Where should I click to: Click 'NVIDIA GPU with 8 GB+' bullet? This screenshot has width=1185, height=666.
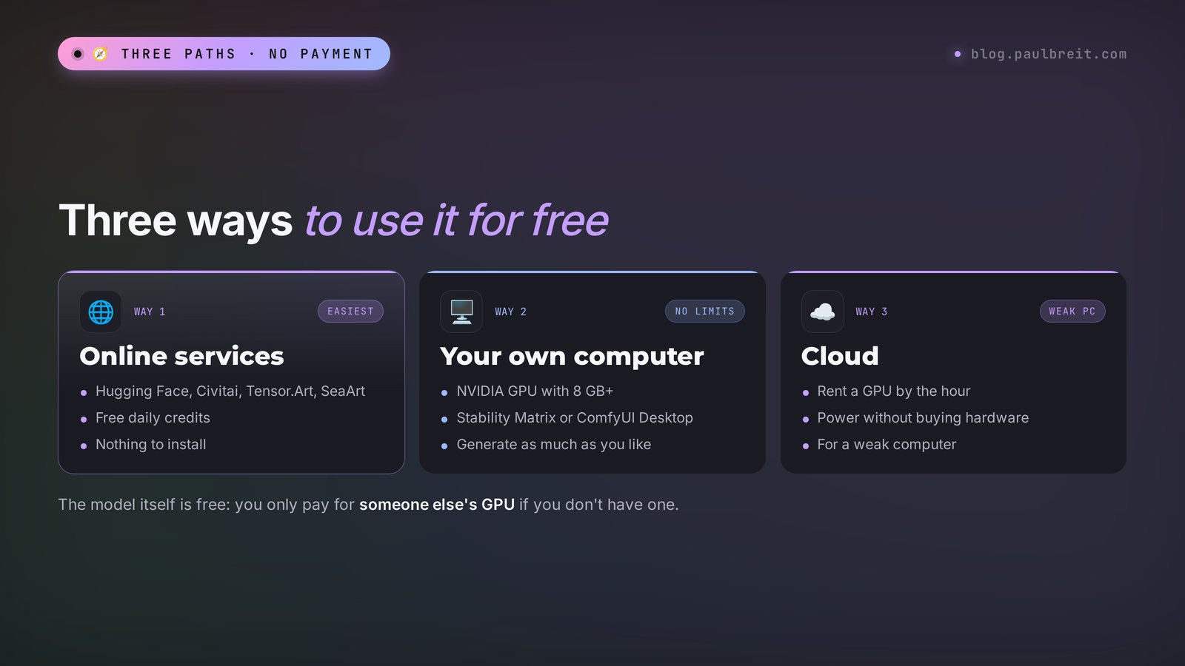coord(535,391)
